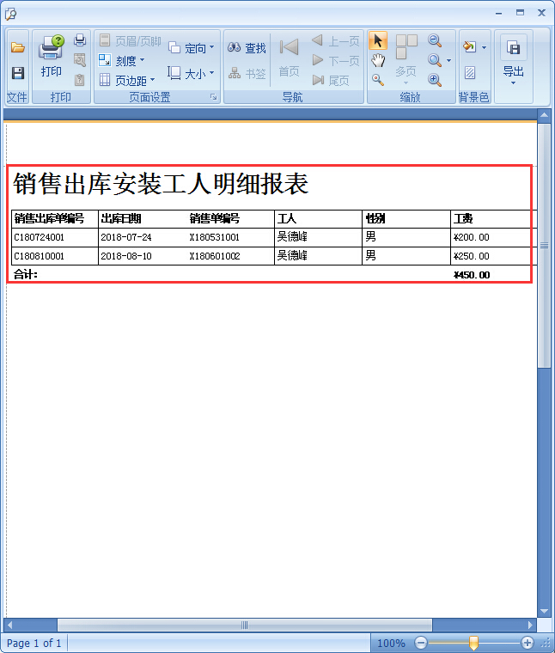Click the large Print button

52,57
